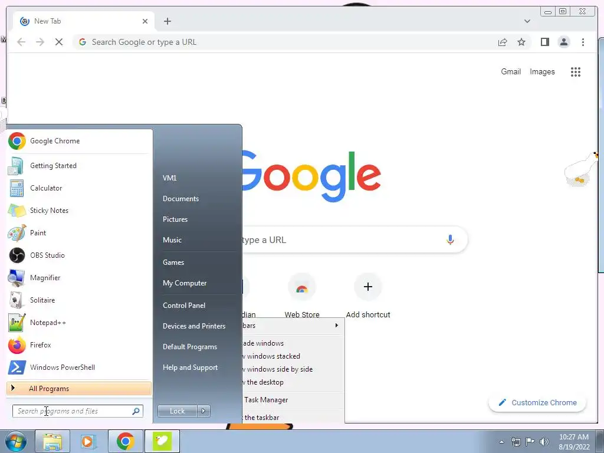604x453 pixels.
Task: Click the Lock button in Start menu
Action: (x=177, y=411)
